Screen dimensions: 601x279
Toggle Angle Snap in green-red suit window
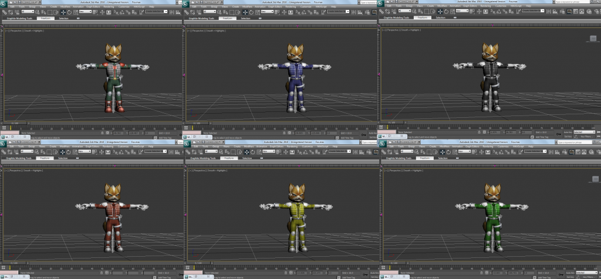click(122, 12)
